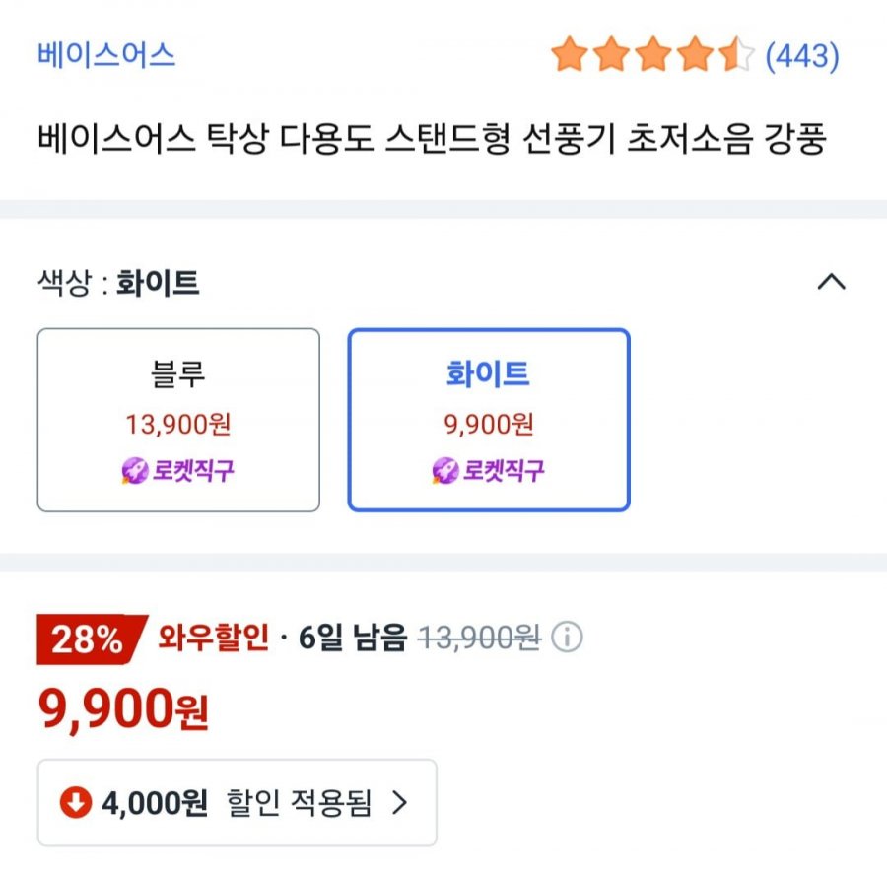Click the crossed-out 13,900원 original price
This screenshot has width=887, height=874.
[x=480, y=639]
